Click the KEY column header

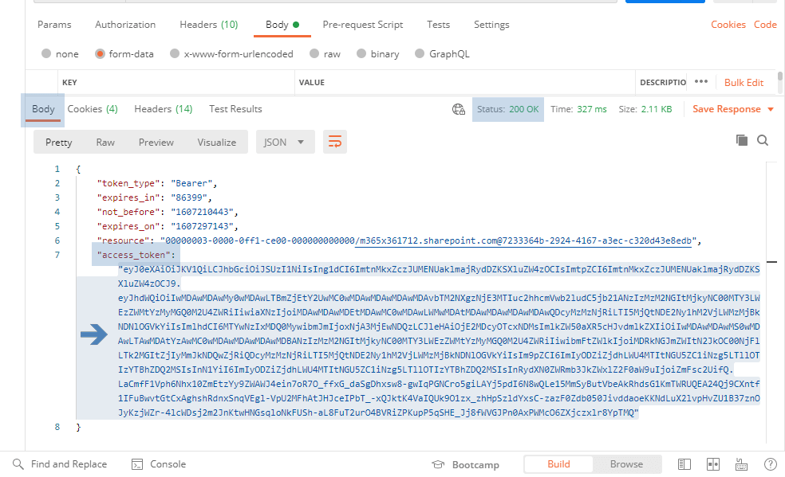[69, 82]
